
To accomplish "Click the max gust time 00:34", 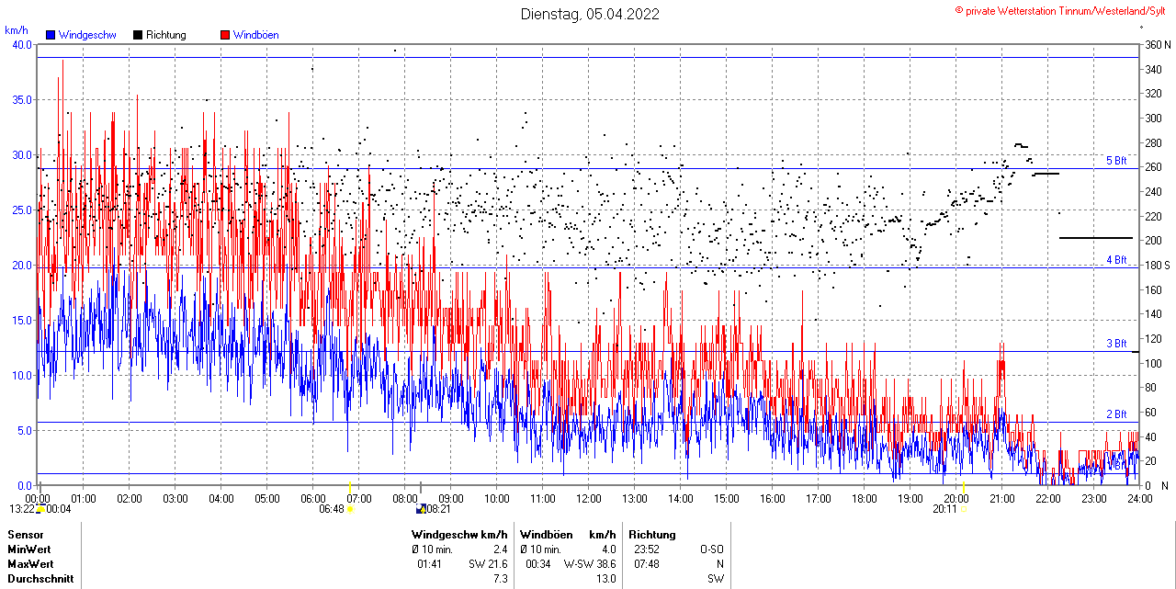I will click(x=538, y=564).
